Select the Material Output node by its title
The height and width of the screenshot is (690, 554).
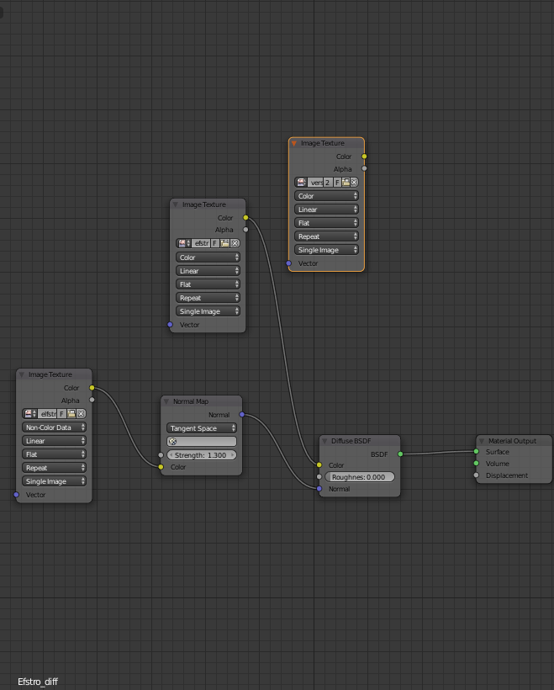click(512, 441)
